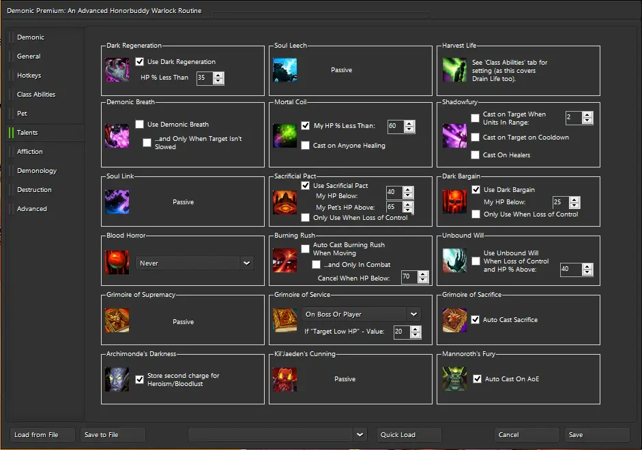Check Burning Rush 'and Only In Combat'
Screen dimensions: 642x450
pyautogui.click(x=316, y=265)
